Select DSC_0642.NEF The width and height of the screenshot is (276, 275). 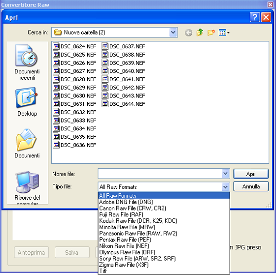point(123,88)
